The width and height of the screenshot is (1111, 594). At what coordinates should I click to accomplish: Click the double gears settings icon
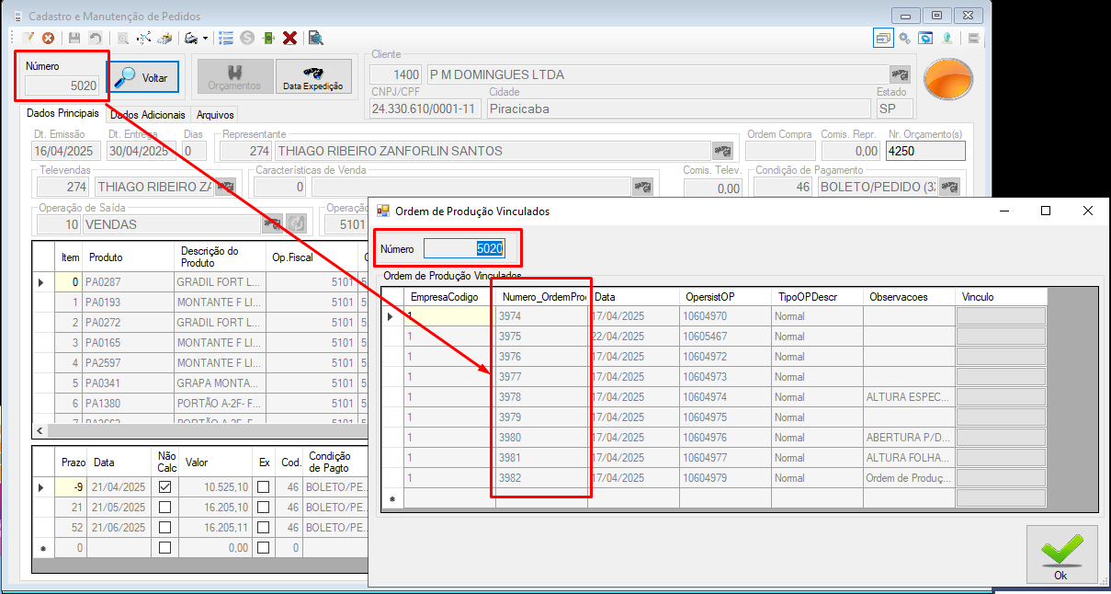(x=904, y=39)
